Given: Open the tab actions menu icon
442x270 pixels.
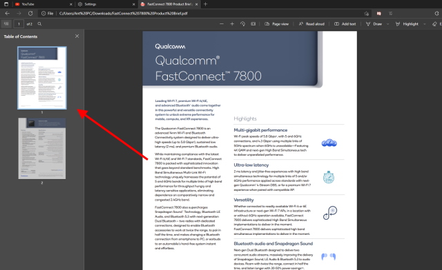Looking at the screenshot, I should tap(6, 4).
